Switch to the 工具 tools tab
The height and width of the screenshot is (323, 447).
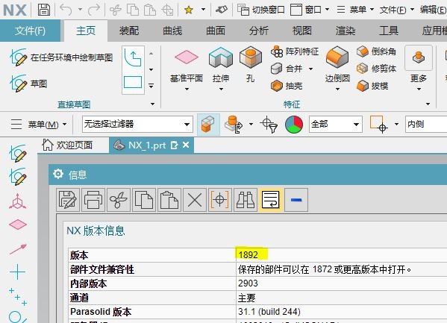389,31
